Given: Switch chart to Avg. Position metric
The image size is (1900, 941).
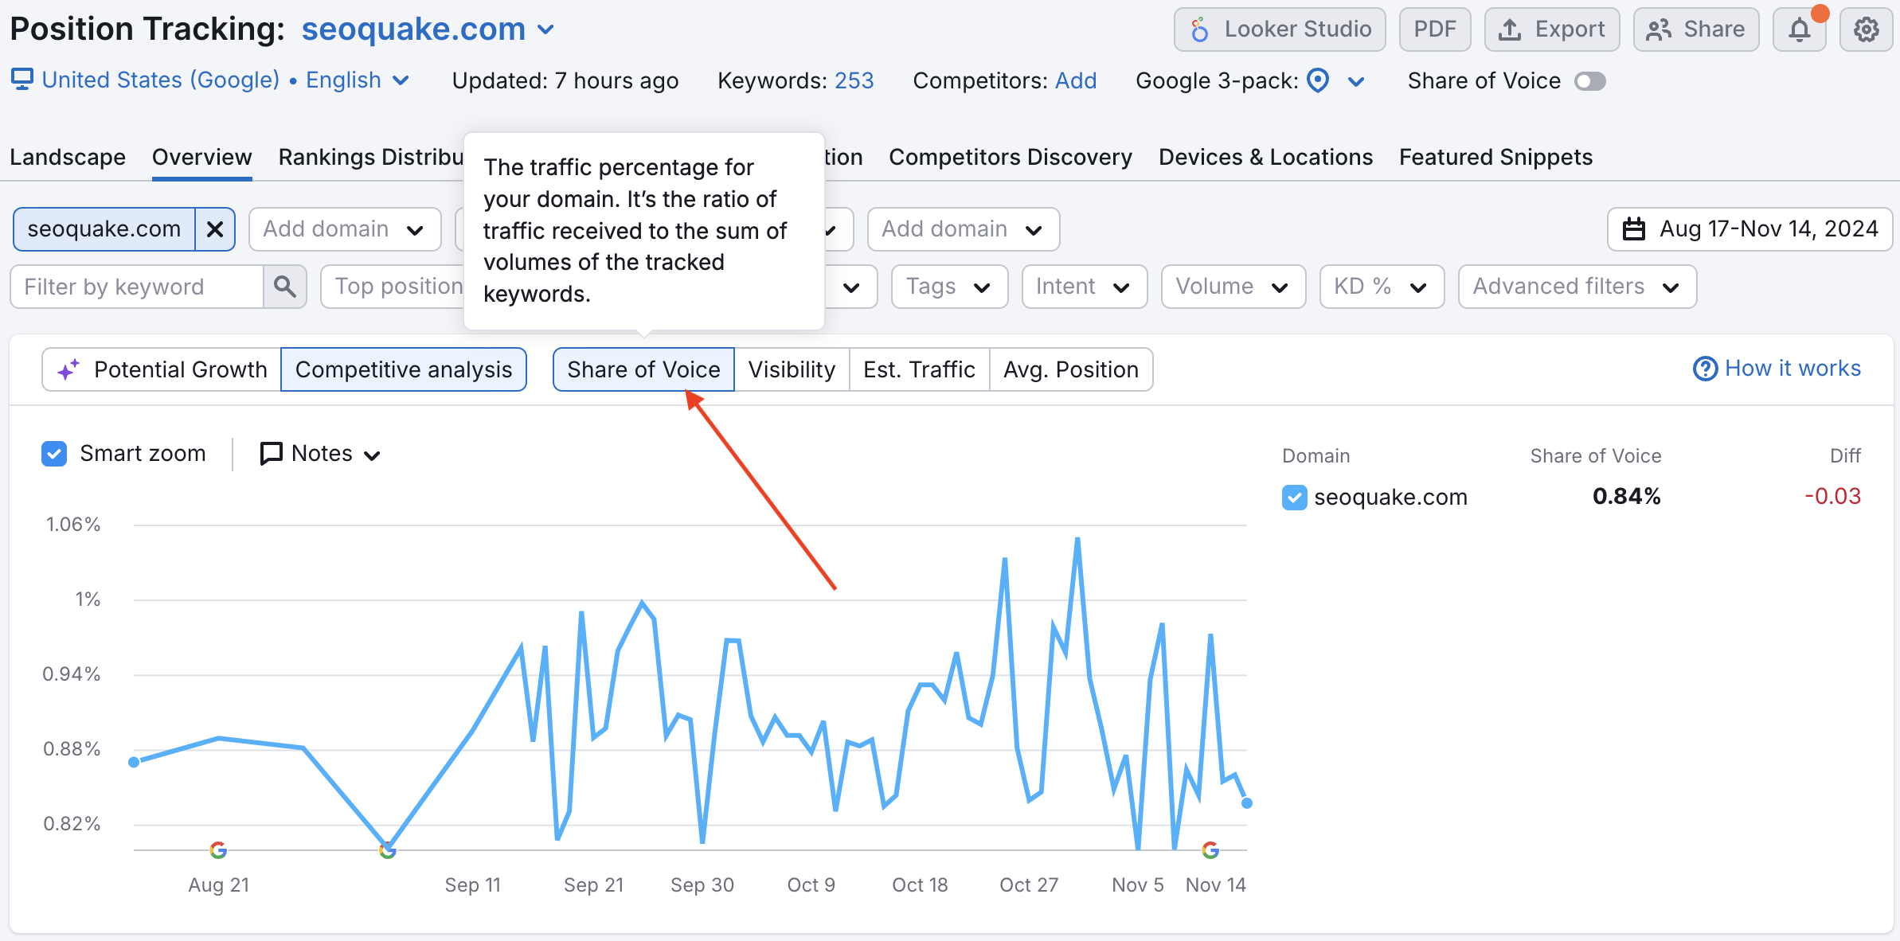Looking at the screenshot, I should 1071,369.
